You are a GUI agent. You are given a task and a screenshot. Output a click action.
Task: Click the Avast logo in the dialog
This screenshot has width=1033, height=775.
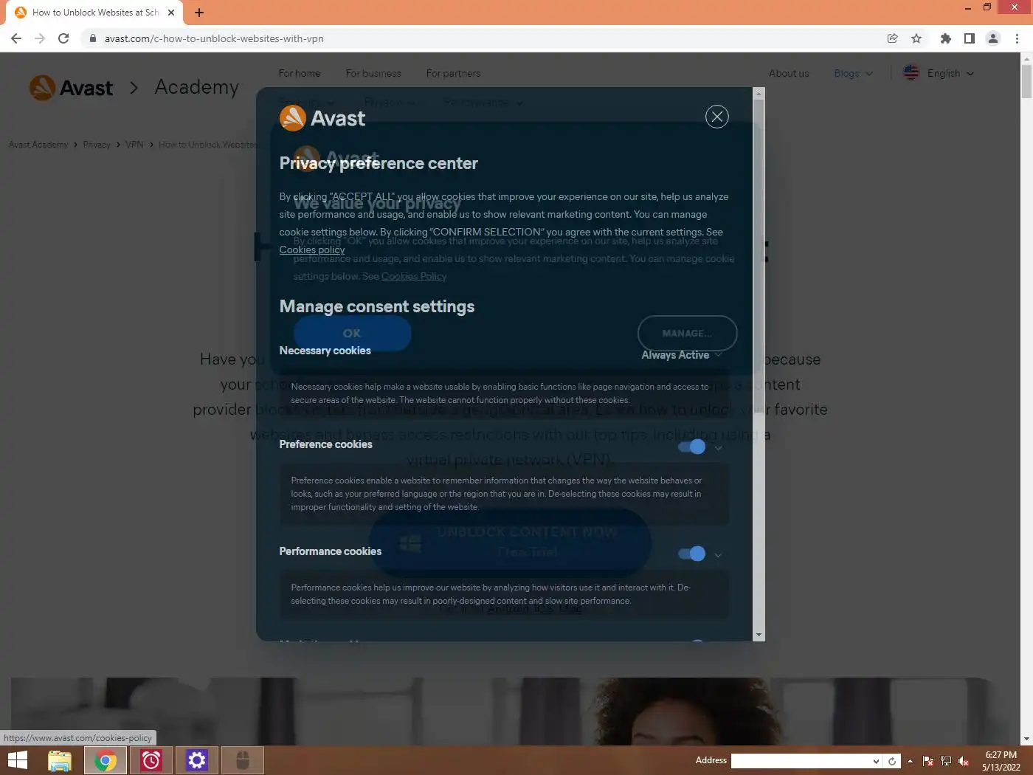322,118
